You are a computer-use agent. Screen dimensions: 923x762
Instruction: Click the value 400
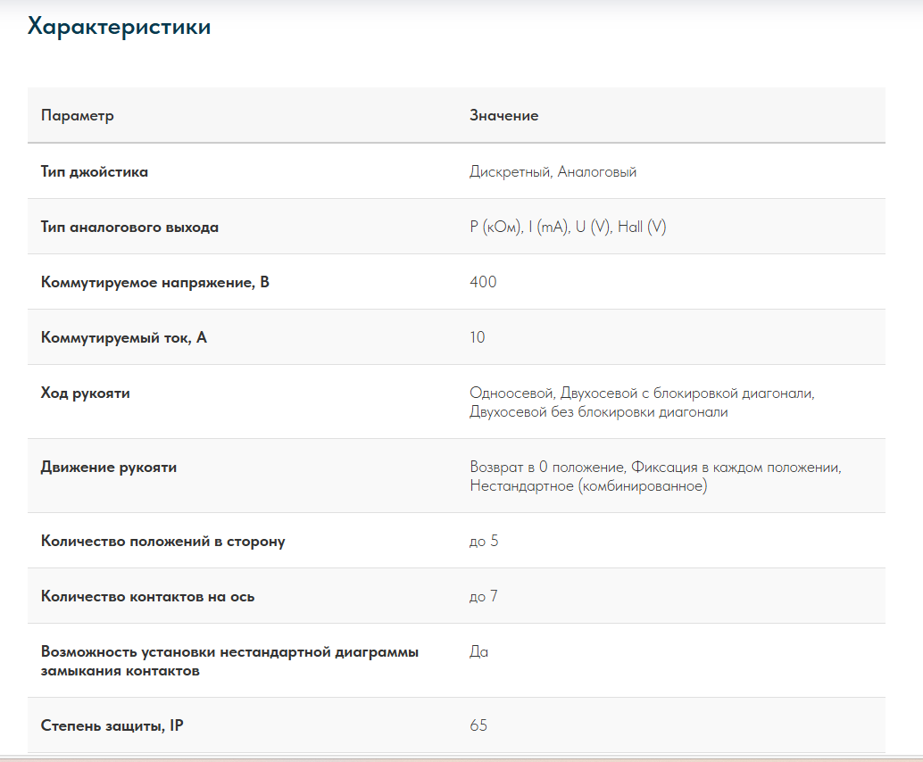(x=483, y=282)
